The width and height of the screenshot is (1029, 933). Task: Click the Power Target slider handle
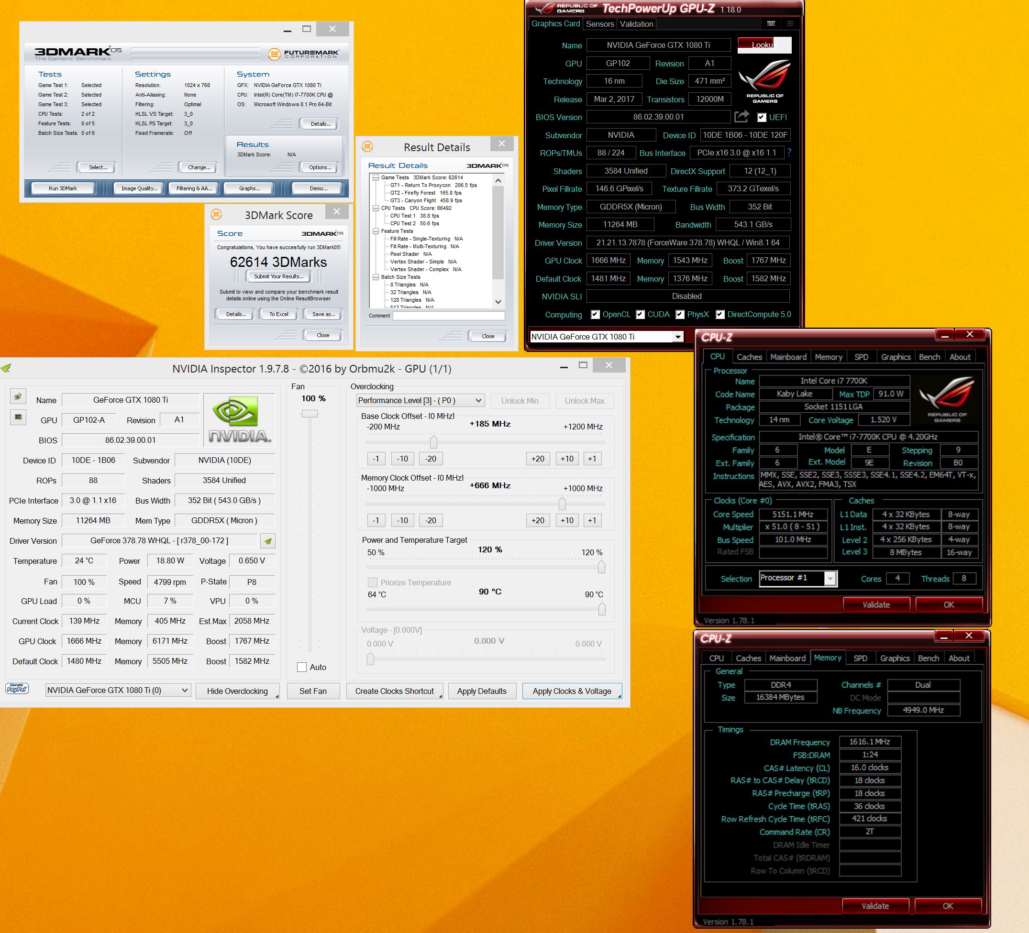(601, 567)
